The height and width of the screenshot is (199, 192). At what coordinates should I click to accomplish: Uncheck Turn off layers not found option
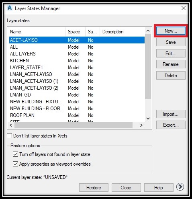[15, 154]
